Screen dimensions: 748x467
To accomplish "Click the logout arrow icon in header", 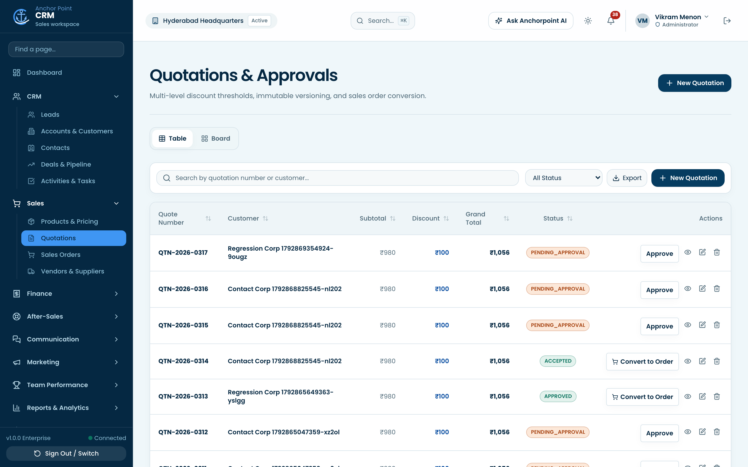I will (727, 21).
